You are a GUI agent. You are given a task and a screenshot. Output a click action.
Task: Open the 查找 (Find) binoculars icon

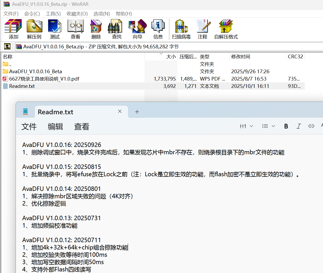coord(117,29)
